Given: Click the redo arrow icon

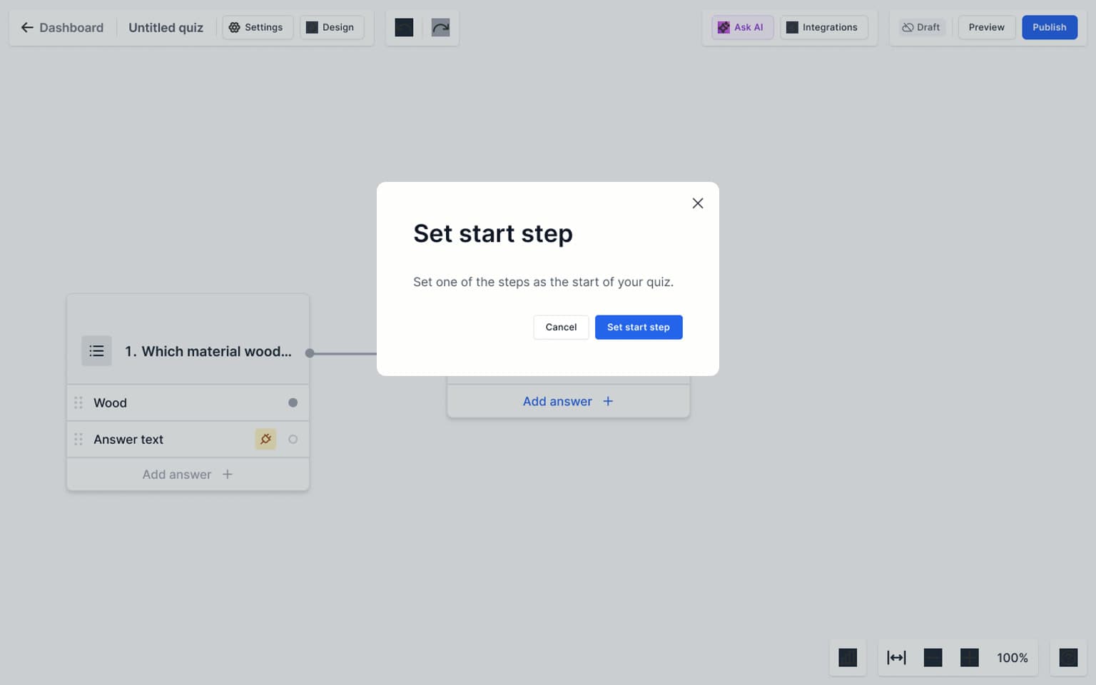Looking at the screenshot, I should tap(441, 27).
